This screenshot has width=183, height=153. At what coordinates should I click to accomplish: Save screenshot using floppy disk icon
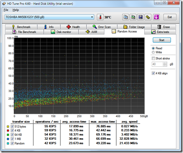(141, 17)
